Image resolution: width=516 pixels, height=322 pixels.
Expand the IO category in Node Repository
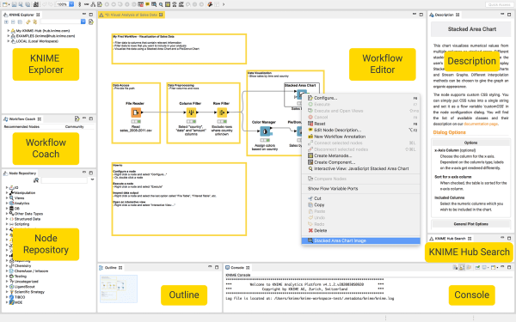point(7,187)
